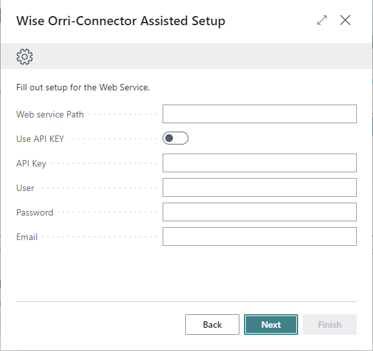
Task: Place cursor in the Email field
Action: [x=259, y=236]
